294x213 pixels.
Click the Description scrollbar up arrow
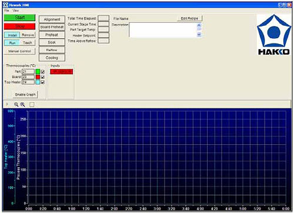[x=199, y=25]
